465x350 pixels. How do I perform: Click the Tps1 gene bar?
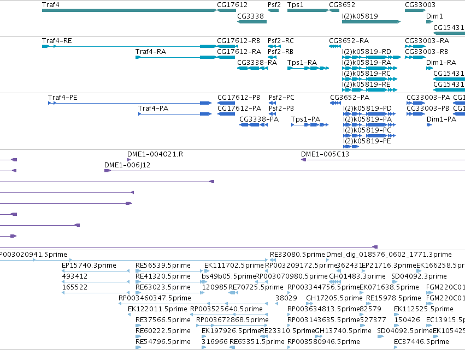coord(308,10)
